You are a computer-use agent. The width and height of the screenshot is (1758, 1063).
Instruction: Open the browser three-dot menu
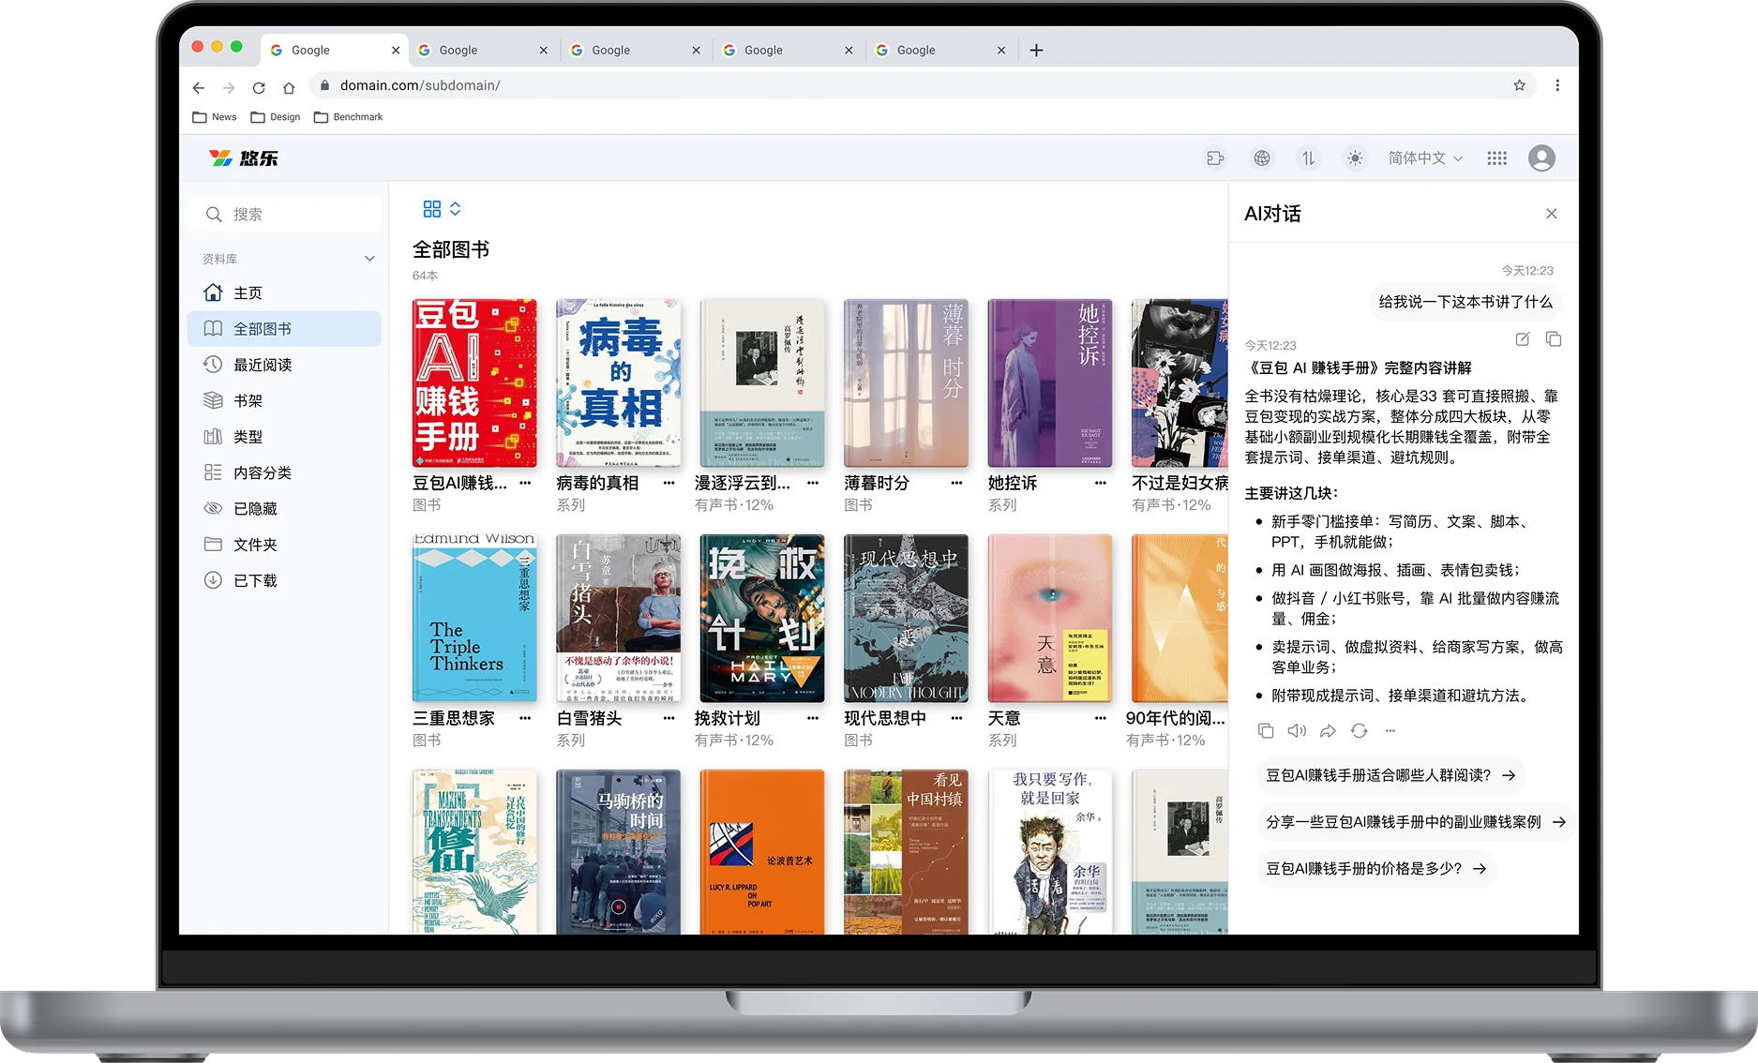[x=1557, y=85]
